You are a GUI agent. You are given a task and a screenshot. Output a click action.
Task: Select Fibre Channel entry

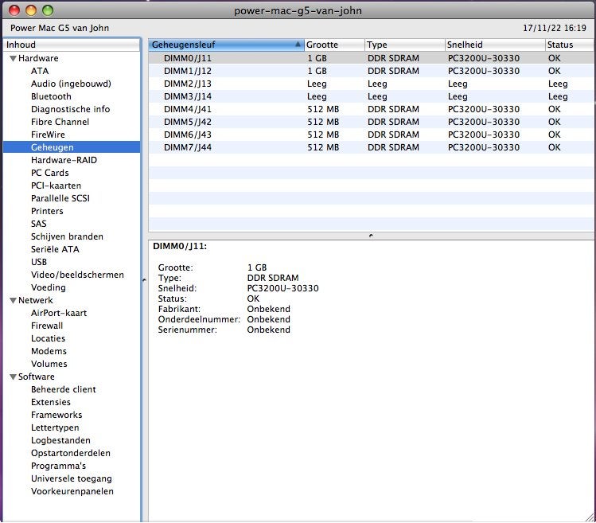click(60, 122)
